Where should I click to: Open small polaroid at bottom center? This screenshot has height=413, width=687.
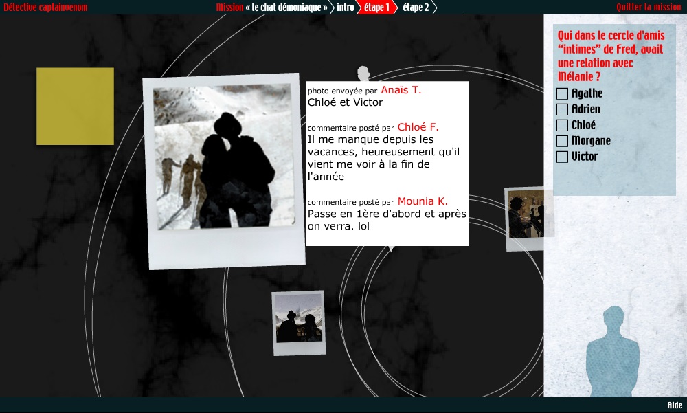coord(298,322)
